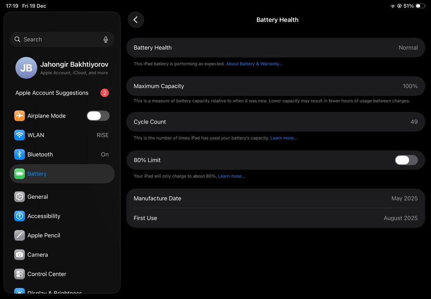Viewport: 431px width, 299px height.
Task: Open the JB profile avatar
Action: click(x=26, y=68)
